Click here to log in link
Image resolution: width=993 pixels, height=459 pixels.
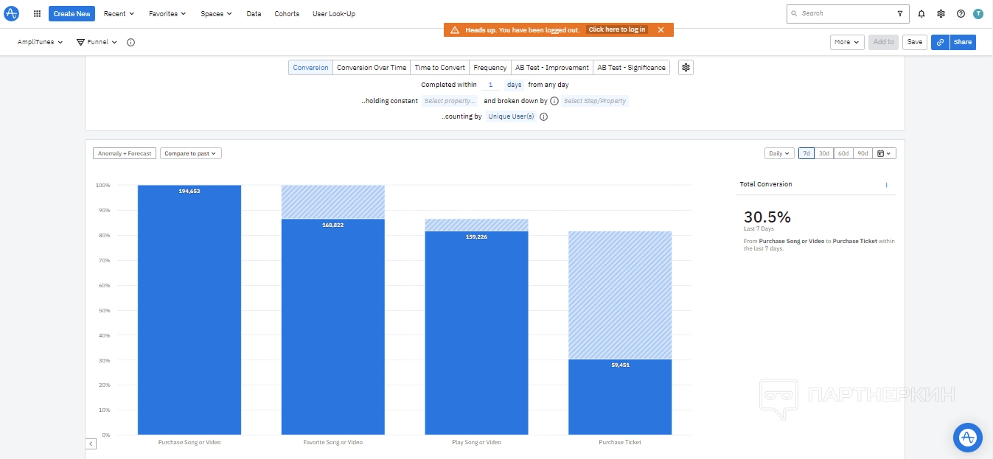pos(617,29)
